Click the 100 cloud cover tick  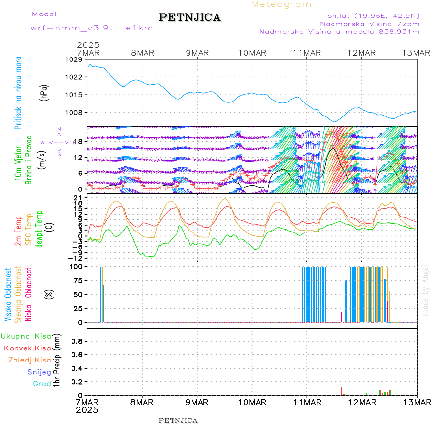[x=76, y=267]
